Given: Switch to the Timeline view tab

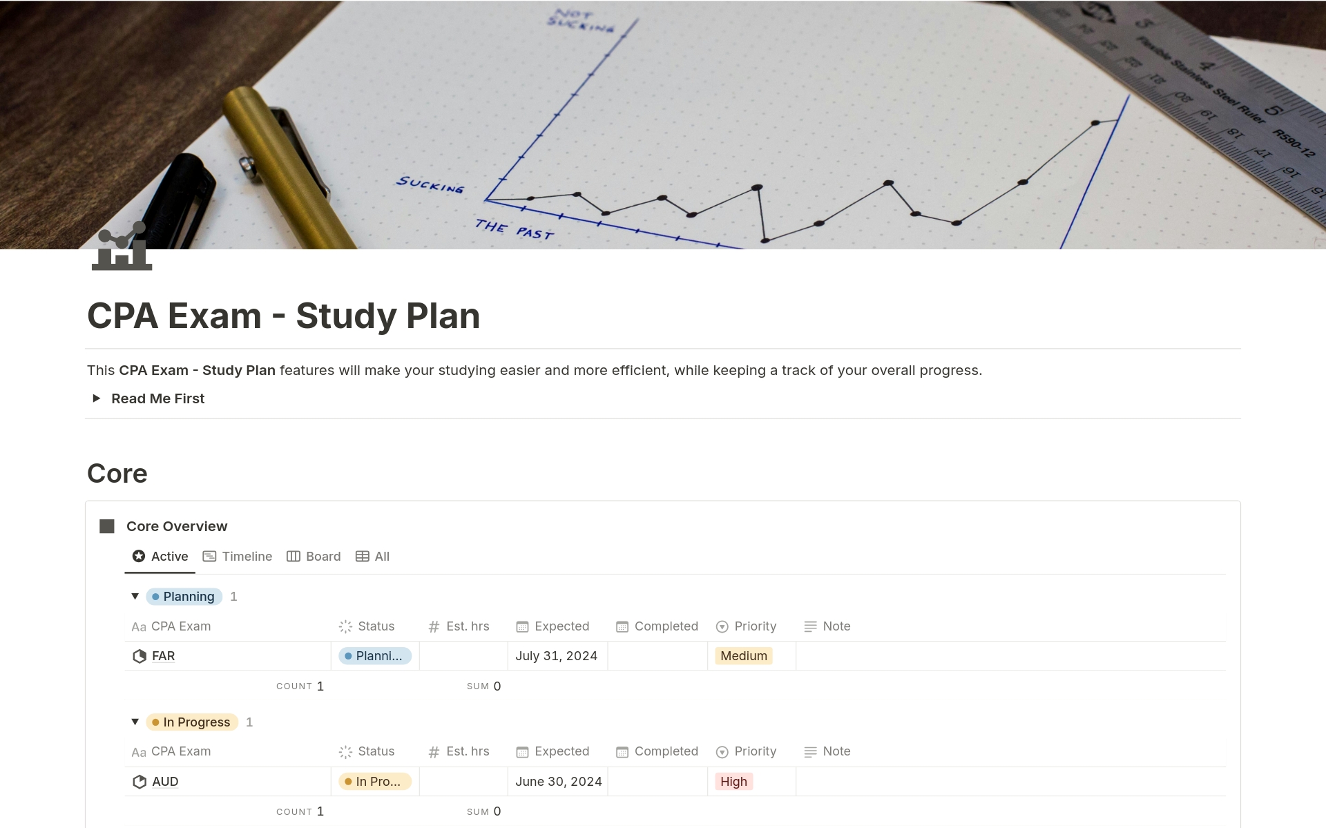Looking at the screenshot, I should click(238, 556).
